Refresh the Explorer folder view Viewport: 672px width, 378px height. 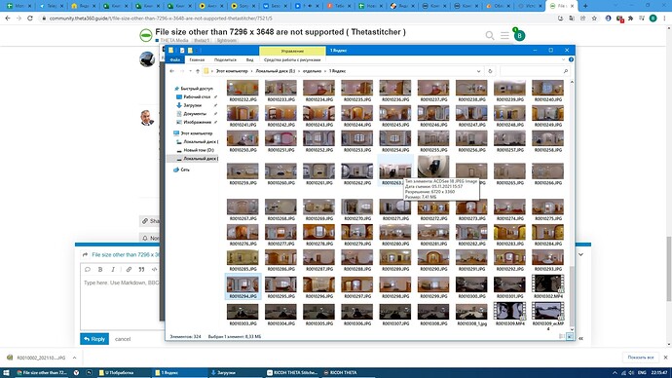(x=490, y=71)
